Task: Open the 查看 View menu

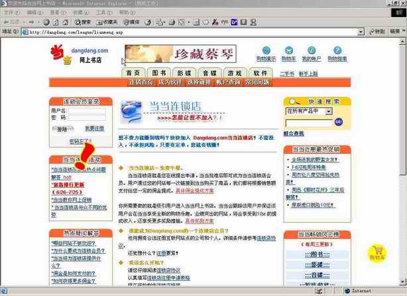Action: pos(58,13)
